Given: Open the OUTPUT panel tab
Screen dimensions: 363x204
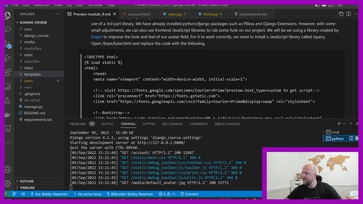Looking at the screenshot, I should point(107,124).
